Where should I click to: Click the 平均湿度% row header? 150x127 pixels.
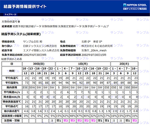click(x=12, y=83)
